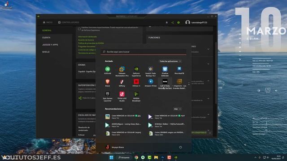The width and height of the screenshot is (287, 161).
Task: Open NVIDIA Broadcast pinned app
Action: (136, 97)
